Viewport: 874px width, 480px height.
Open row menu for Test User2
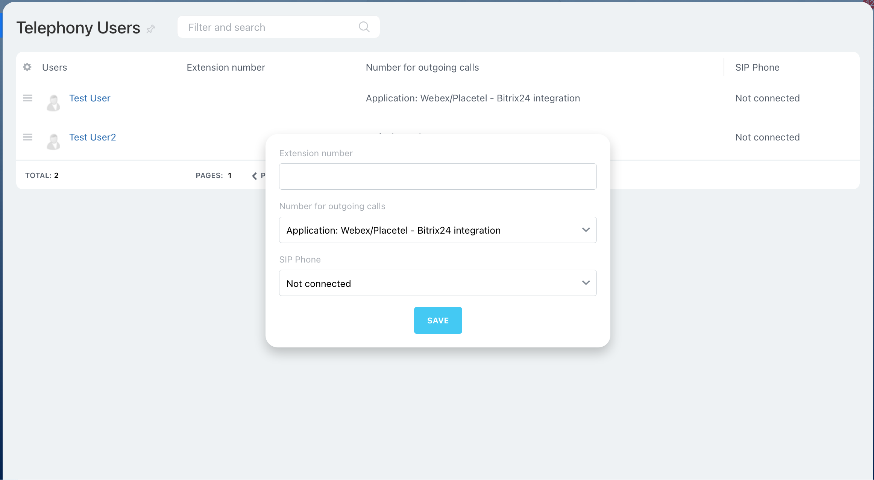27,137
